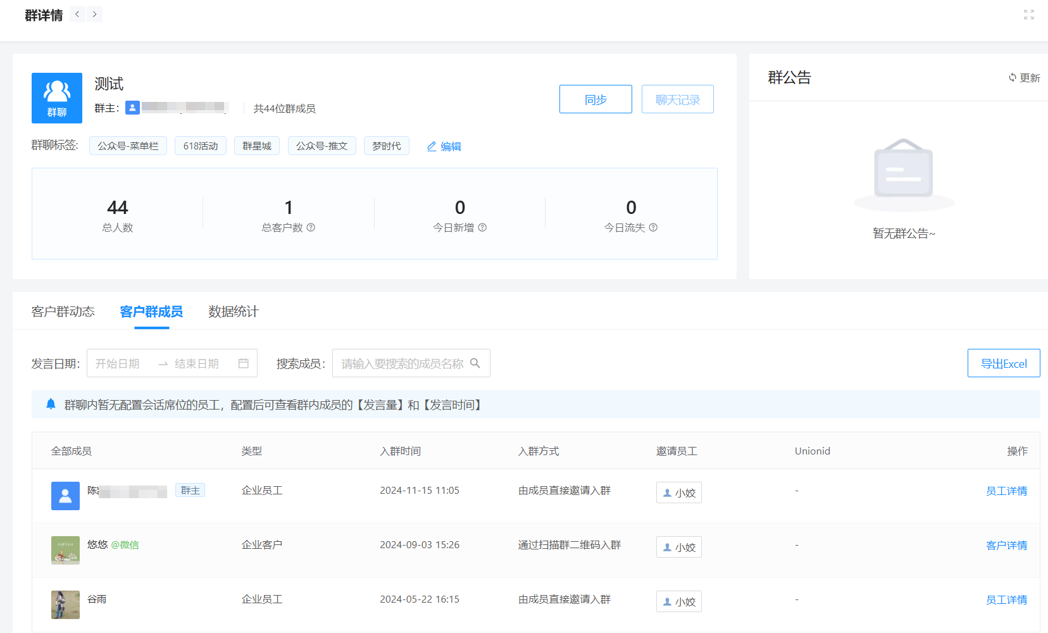Click the 入群方式 column header
This screenshot has height=633, width=1048.
[x=539, y=451]
